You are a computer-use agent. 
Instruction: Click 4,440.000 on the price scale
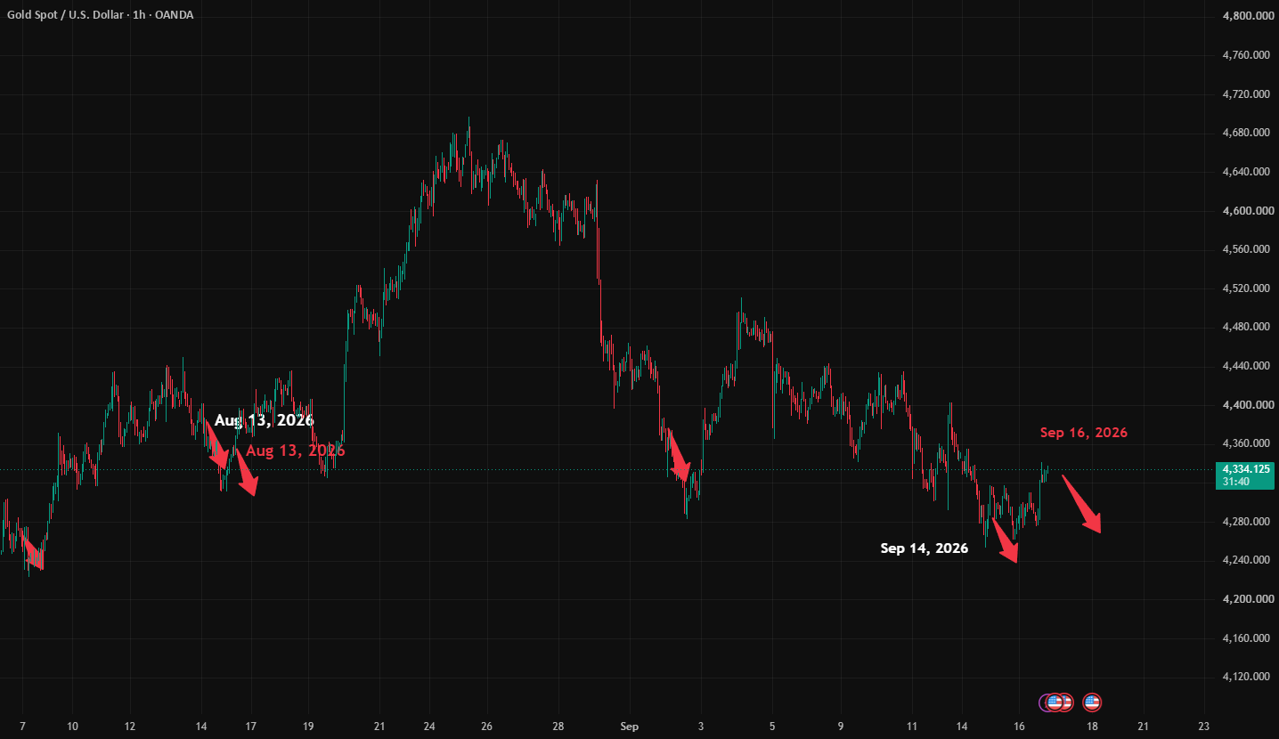[x=1245, y=366]
